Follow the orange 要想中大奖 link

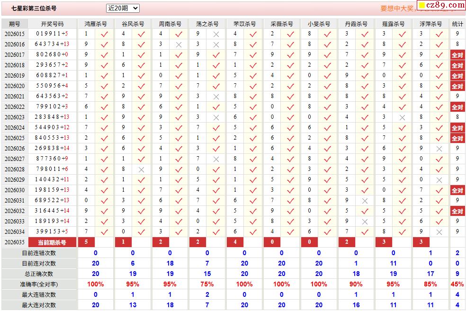[x=398, y=9]
